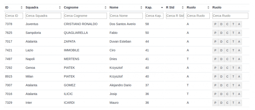Set Genoa Piatek role to C
255x110 pixels.
pyautogui.click(x=227, y=68)
